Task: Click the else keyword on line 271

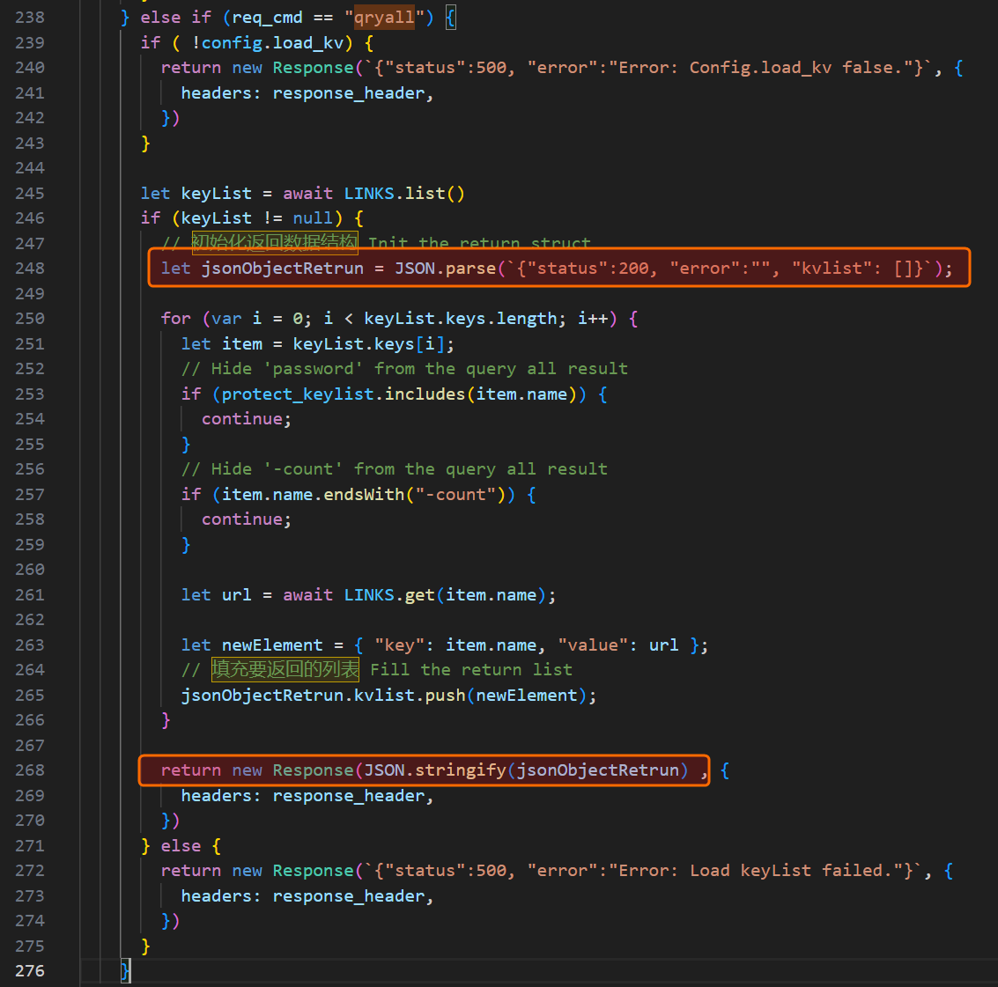Action: pyautogui.click(x=181, y=846)
